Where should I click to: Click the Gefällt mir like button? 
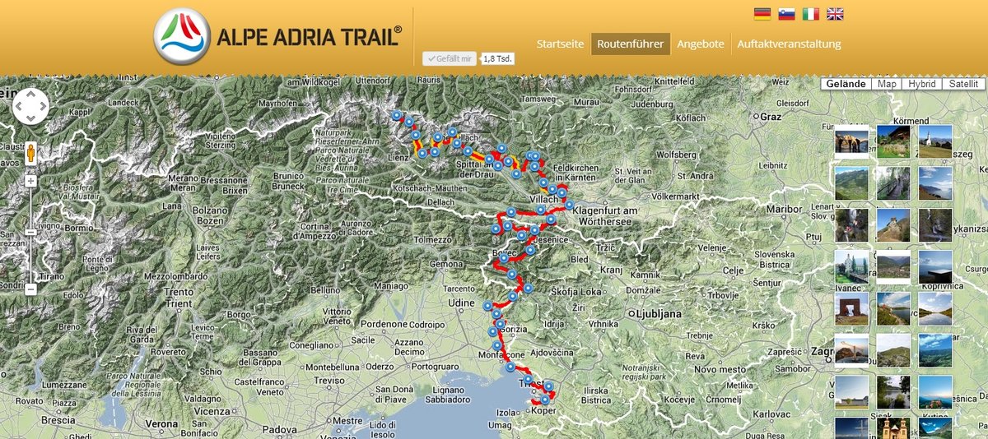pyautogui.click(x=450, y=58)
